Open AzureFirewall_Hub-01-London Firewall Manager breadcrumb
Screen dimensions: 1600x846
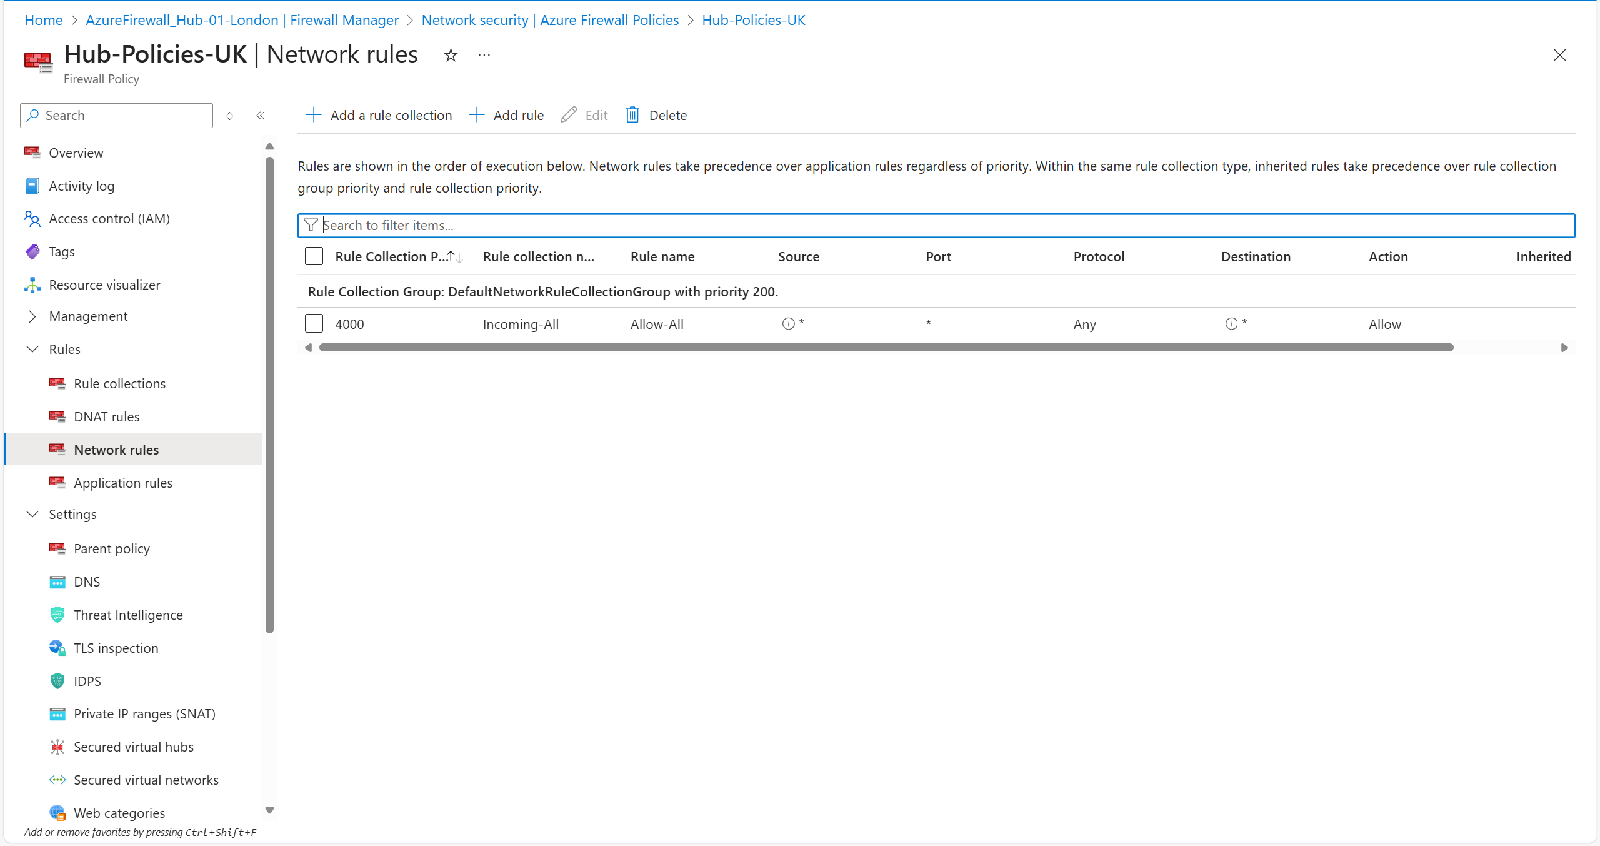(x=242, y=20)
